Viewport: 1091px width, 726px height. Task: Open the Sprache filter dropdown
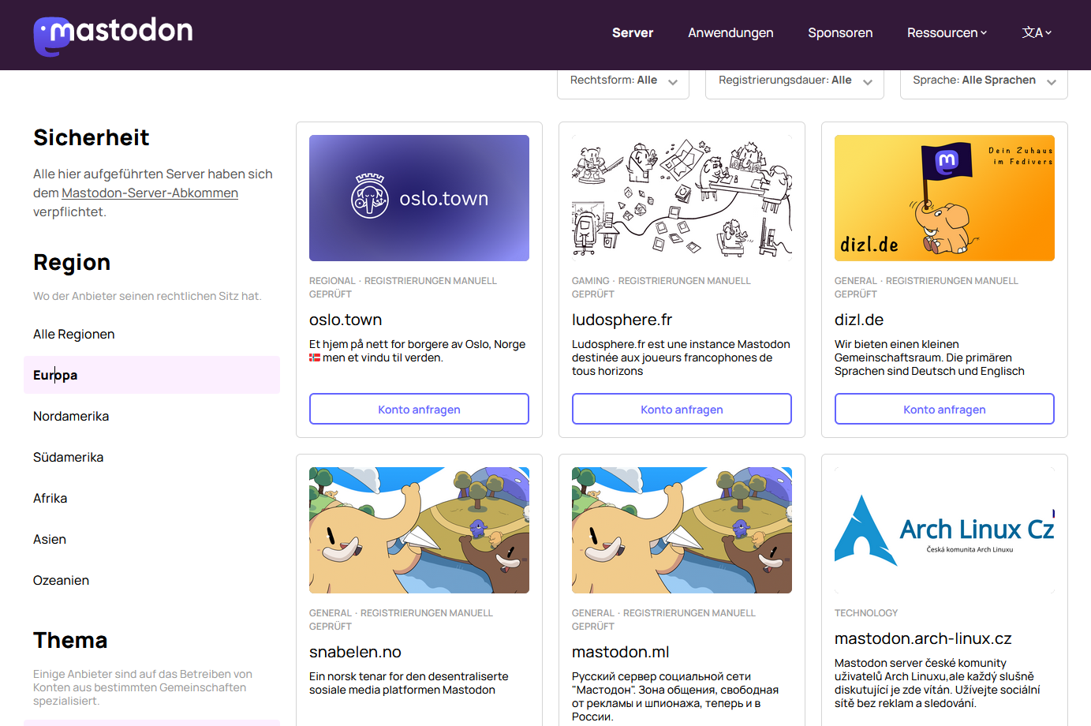click(984, 81)
